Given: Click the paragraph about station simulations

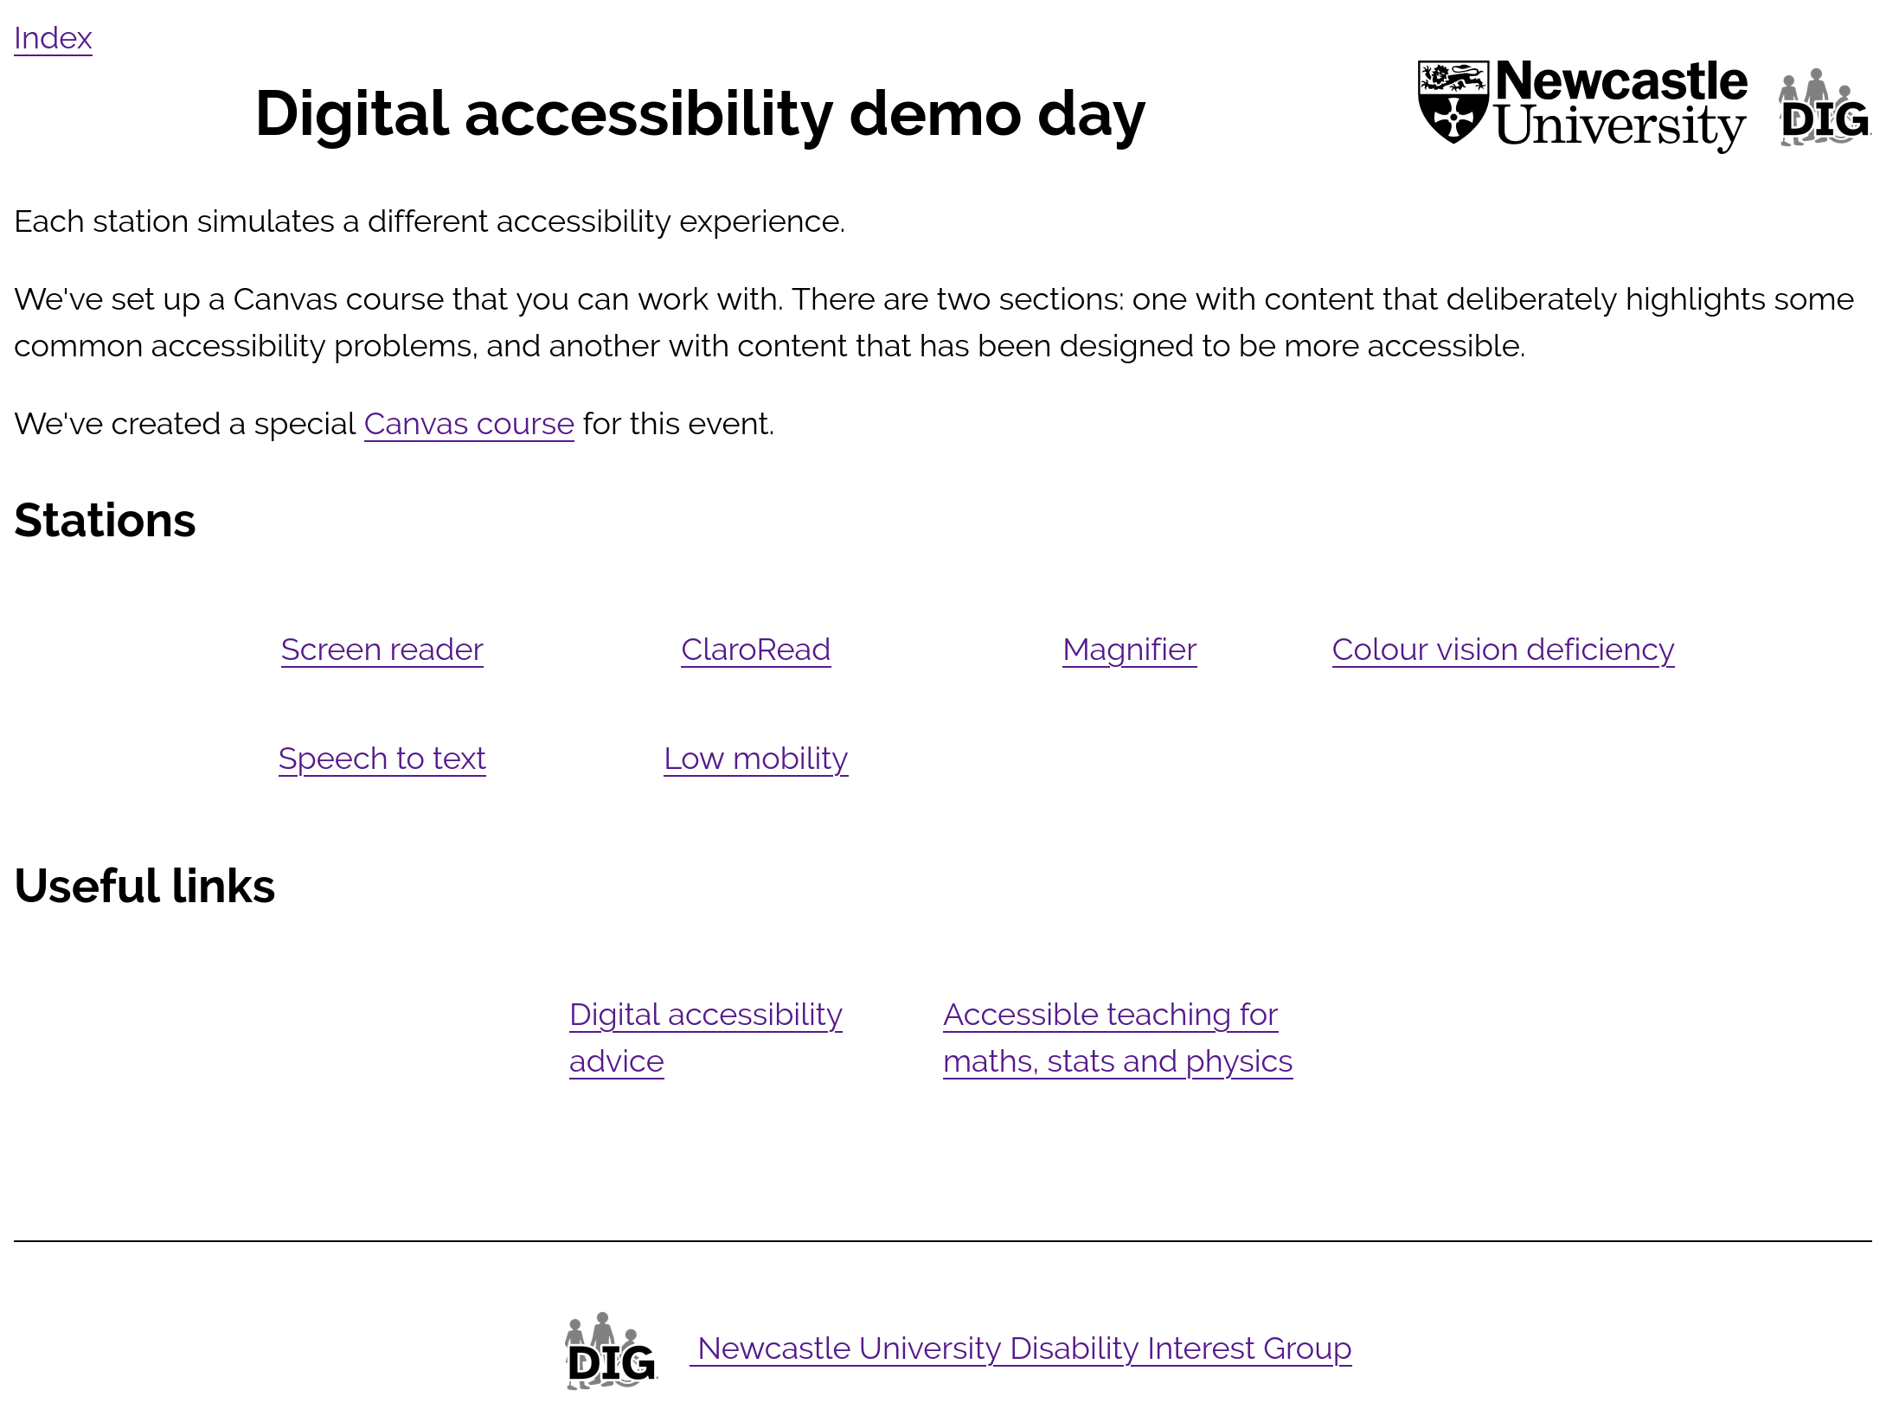Looking at the screenshot, I should (x=429, y=221).
